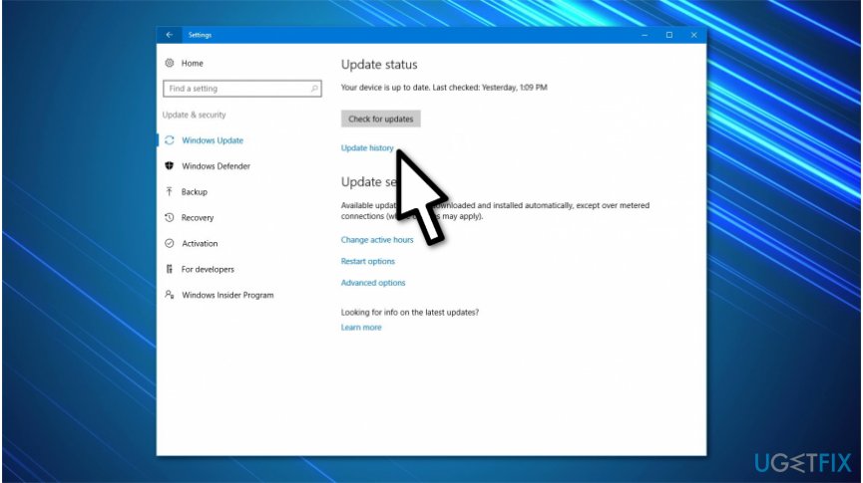
Task: Select Windows Update in sidebar
Action: pos(213,140)
